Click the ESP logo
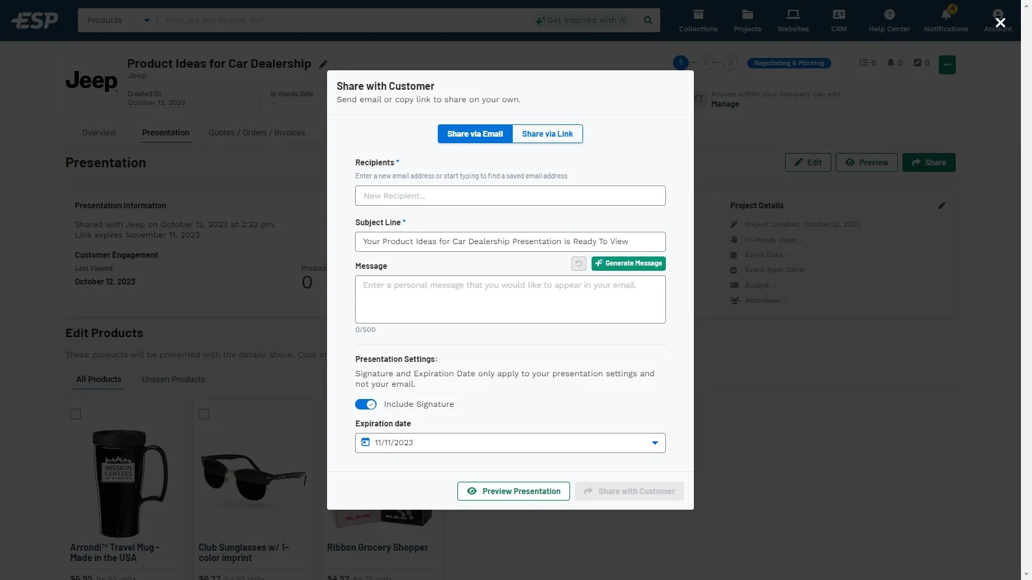This screenshot has height=580, width=1032. (35, 20)
